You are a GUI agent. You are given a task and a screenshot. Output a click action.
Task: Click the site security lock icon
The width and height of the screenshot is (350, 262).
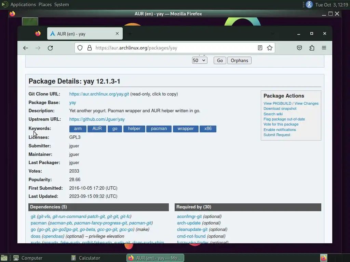coord(90,48)
